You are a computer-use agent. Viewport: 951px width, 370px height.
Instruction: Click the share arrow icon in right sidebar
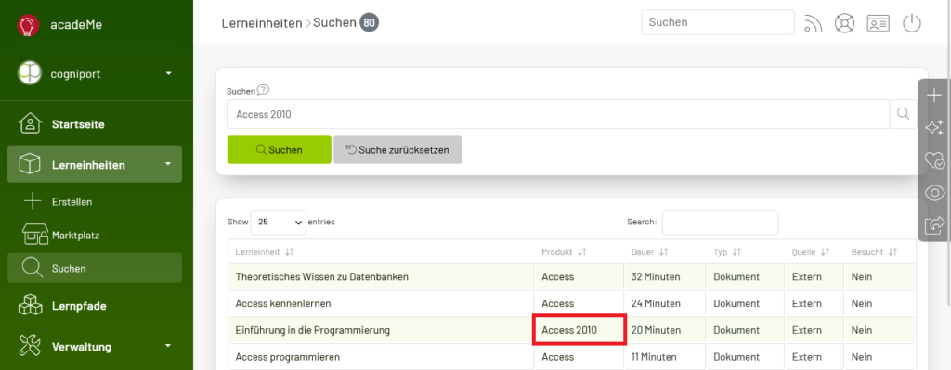934,225
